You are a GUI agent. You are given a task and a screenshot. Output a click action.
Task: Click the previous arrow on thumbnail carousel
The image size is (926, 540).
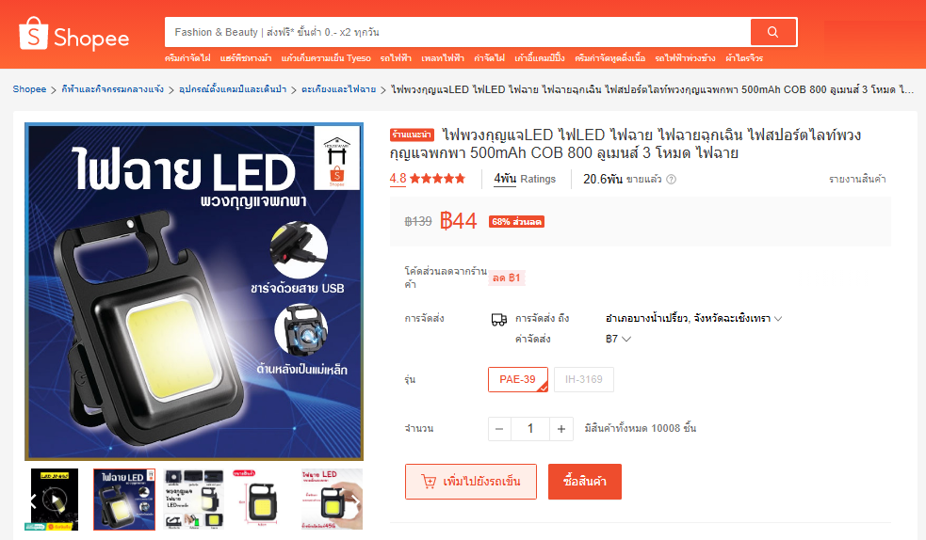tap(34, 501)
